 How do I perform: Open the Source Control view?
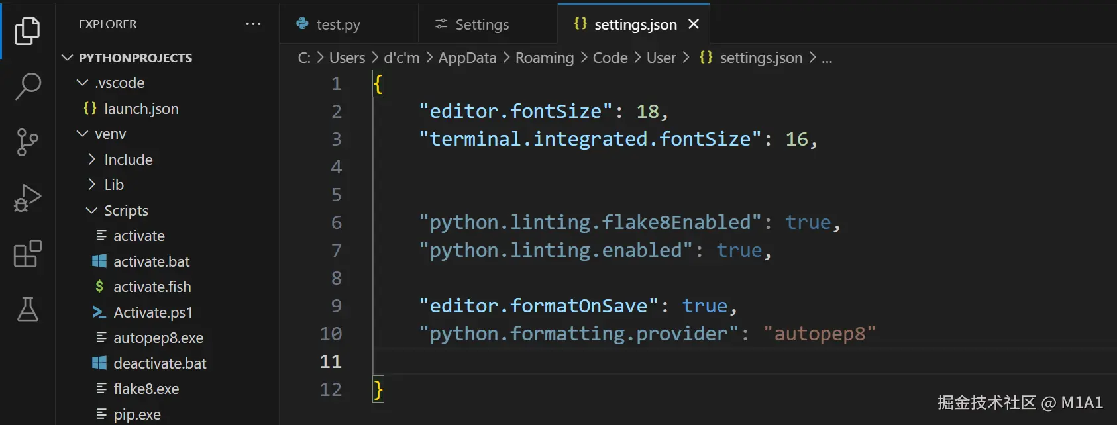coord(27,142)
